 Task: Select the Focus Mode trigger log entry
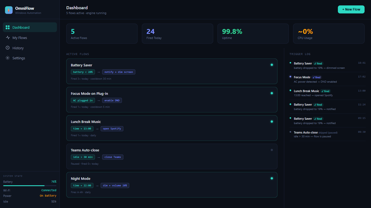click(x=328, y=79)
